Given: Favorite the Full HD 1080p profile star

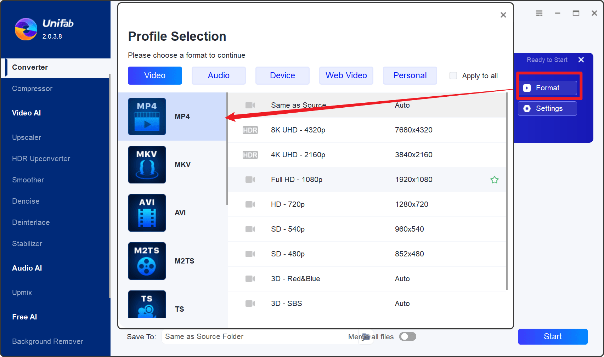Looking at the screenshot, I should coord(495,180).
